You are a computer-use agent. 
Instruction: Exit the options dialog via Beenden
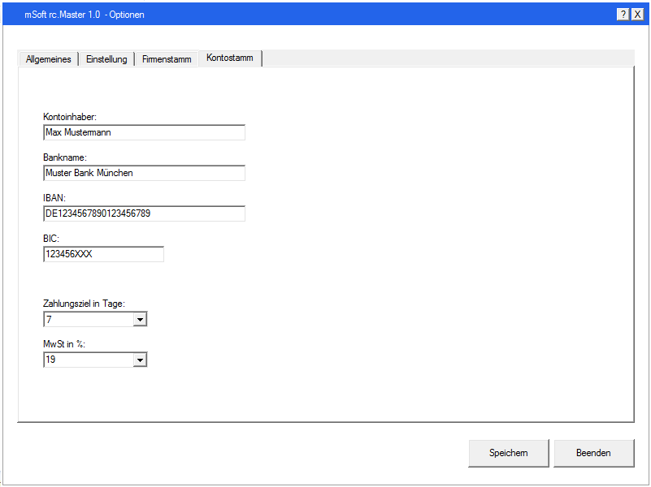593,453
